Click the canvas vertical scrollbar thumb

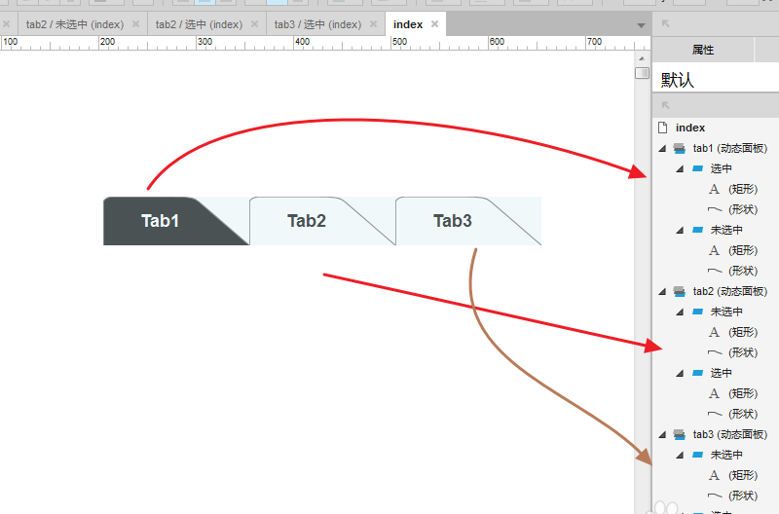[642, 73]
